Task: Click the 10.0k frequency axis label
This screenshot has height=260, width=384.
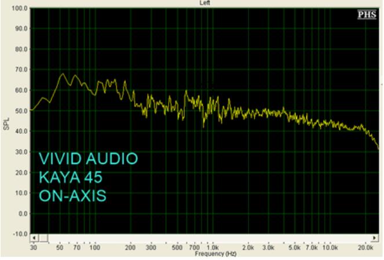Action: coord(330,247)
